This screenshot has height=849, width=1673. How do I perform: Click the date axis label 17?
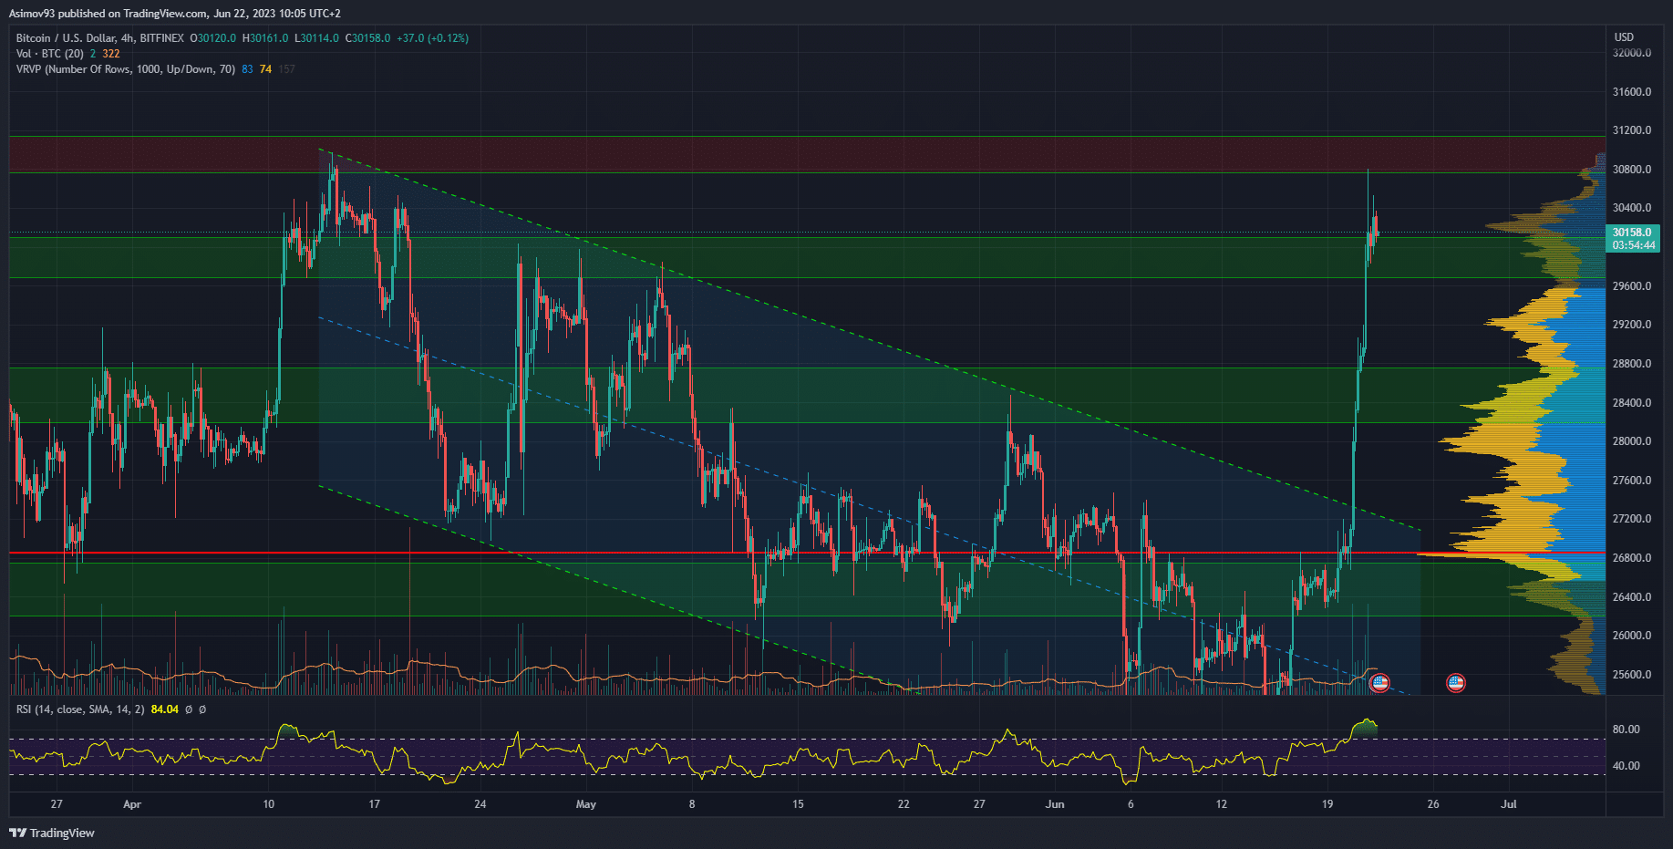coord(375,804)
